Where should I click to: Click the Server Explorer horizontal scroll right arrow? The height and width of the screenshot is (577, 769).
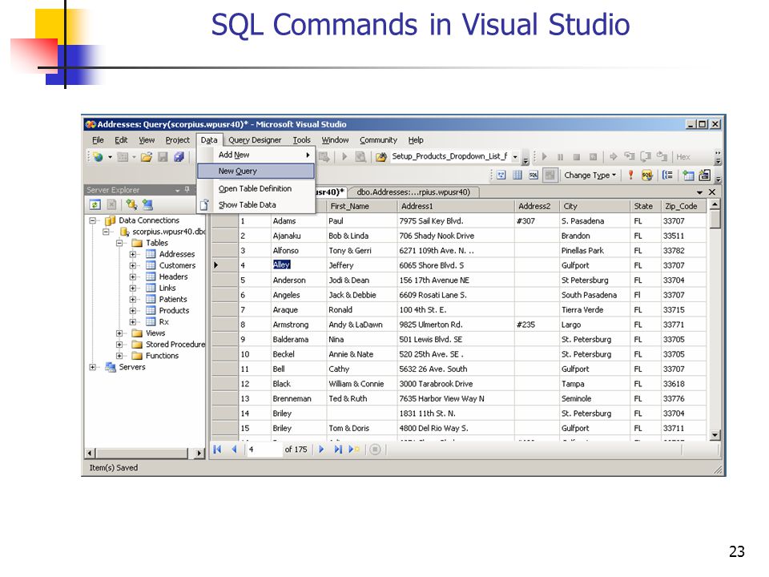199,453
